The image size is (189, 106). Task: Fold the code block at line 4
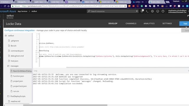[38, 39]
